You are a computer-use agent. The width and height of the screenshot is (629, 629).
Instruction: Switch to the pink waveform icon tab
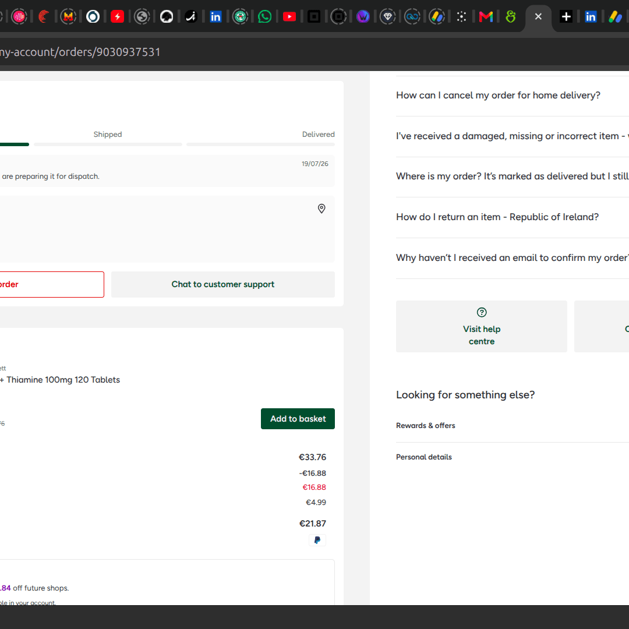pyautogui.click(x=19, y=16)
